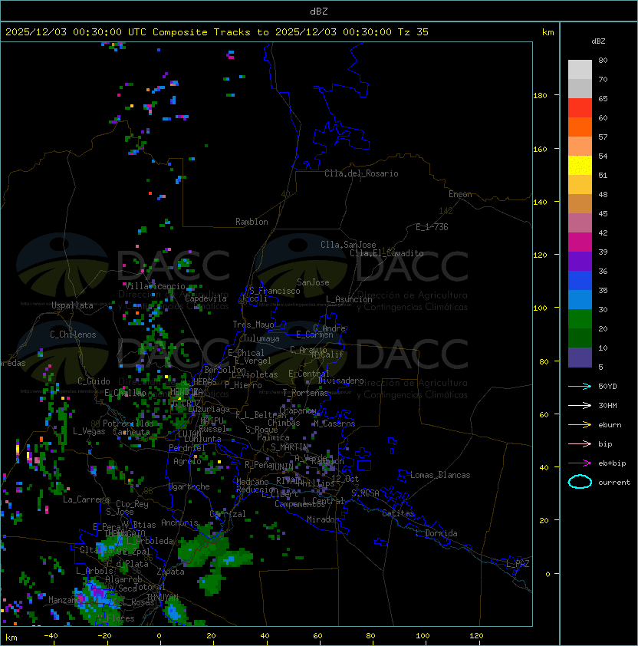Click the MENDOZA city label on map
The image size is (638, 646).
pyautogui.click(x=186, y=391)
